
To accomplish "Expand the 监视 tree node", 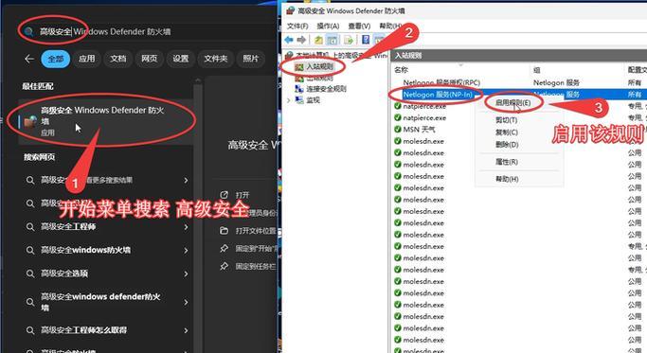I will (x=288, y=100).
